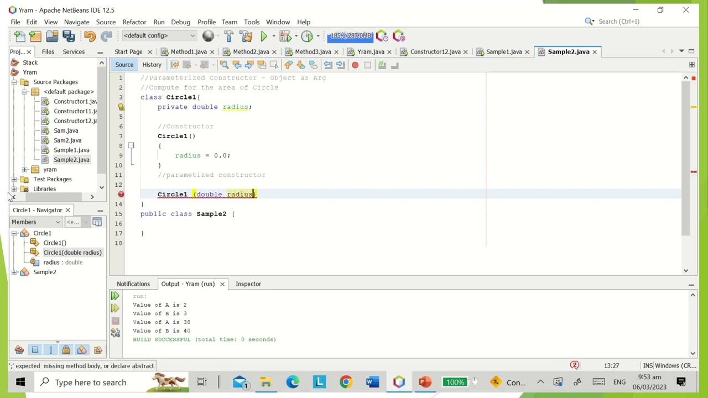Click the Save All toolbar icon

69,36
